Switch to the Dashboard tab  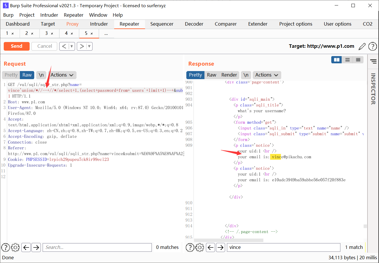(18, 24)
